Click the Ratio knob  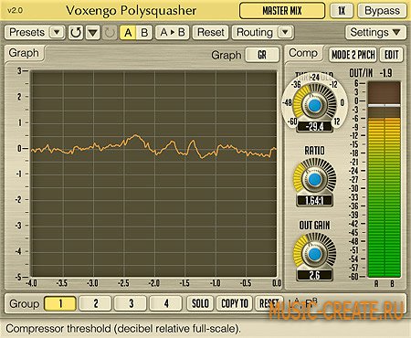(315, 180)
